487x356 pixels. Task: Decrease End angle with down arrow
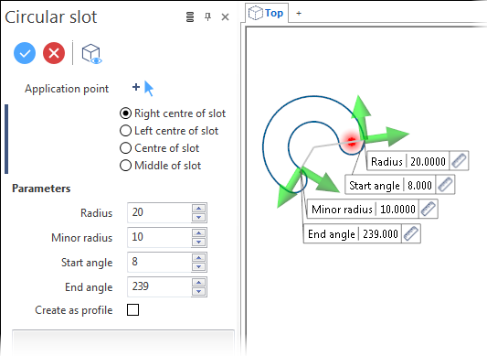[199, 291]
